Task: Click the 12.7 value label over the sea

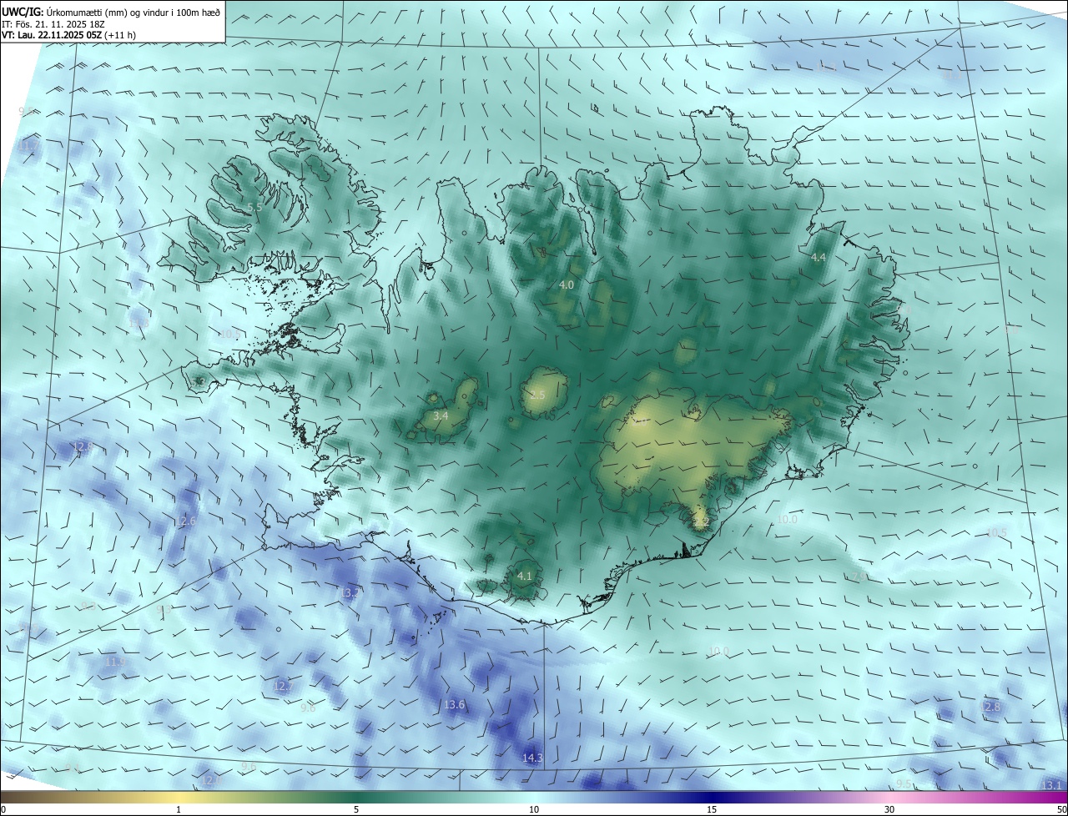Action: click(284, 686)
